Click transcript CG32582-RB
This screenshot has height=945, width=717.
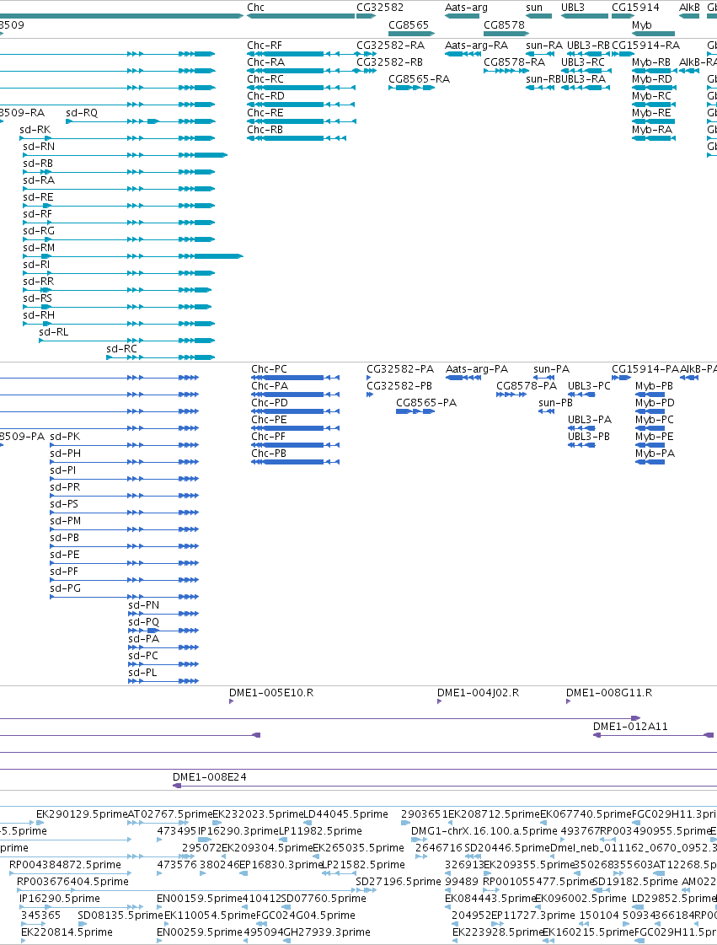[x=366, y=71]
